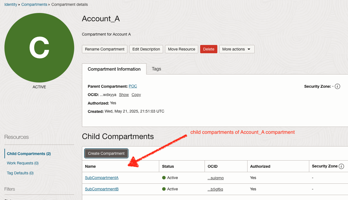Click the Filters heading in the sidebar
This screenshot has width=348, height=200.
[10, 189]
